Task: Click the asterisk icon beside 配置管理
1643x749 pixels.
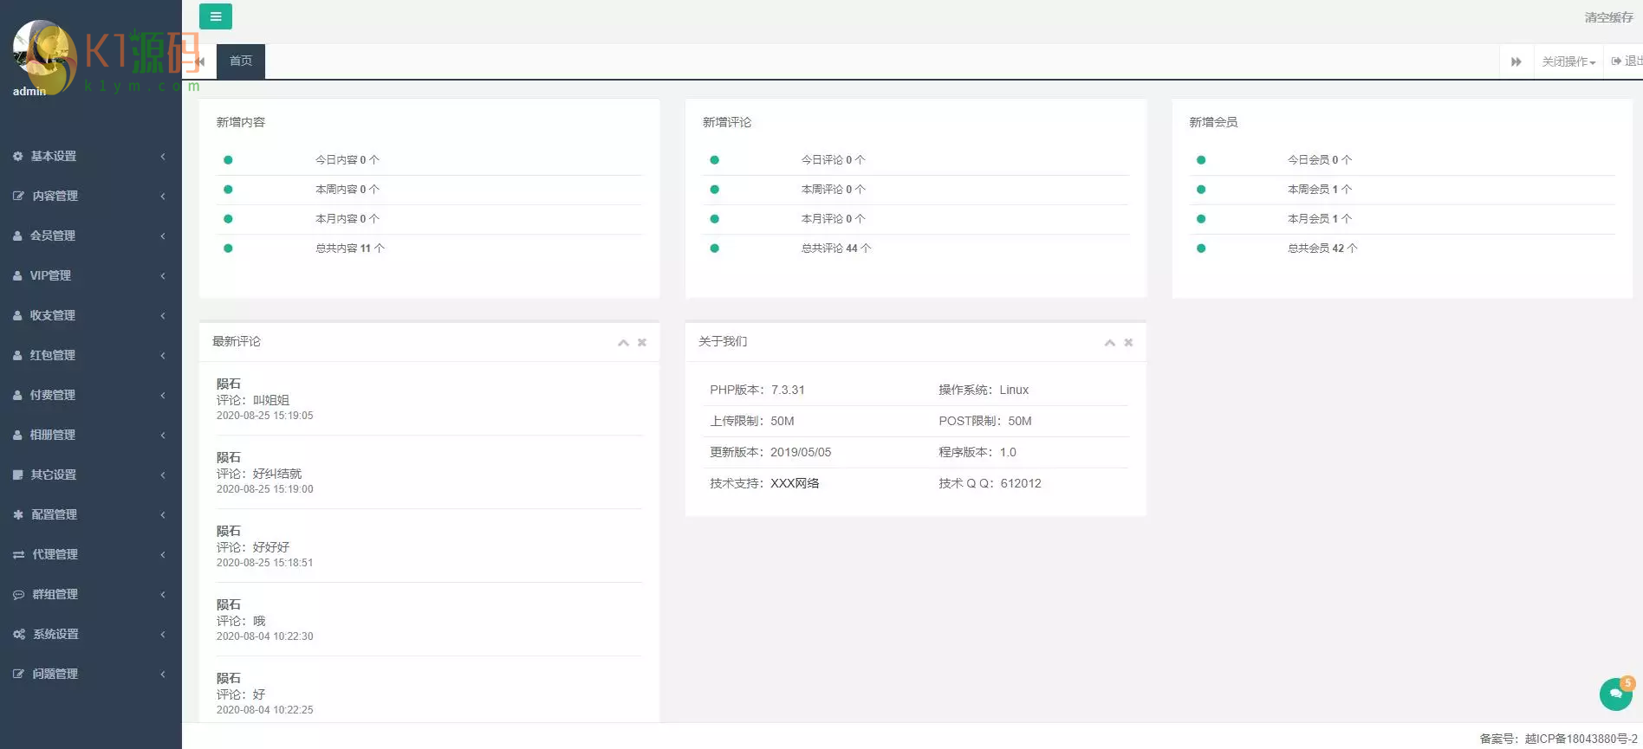Action: [x=18, y=514]
